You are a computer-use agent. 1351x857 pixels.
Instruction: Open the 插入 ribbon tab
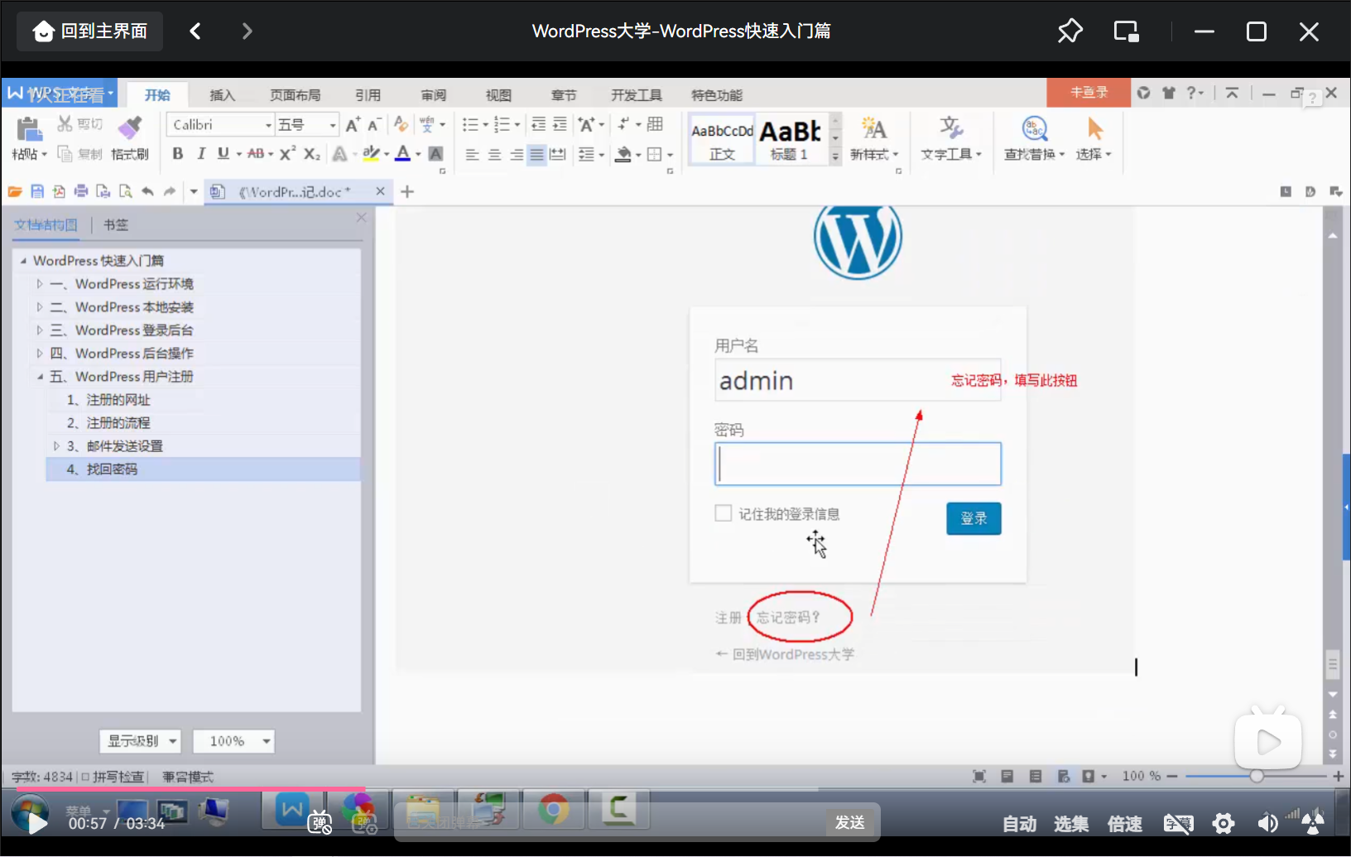point(222,95)
